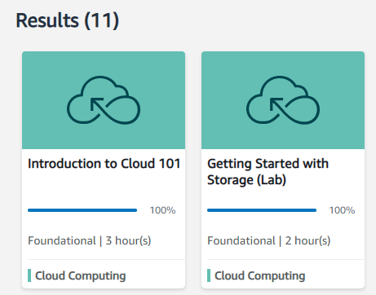Screen dimensions: 376x295
Task: Click blank area under Cloud 101 title
Action: (104, 187)
